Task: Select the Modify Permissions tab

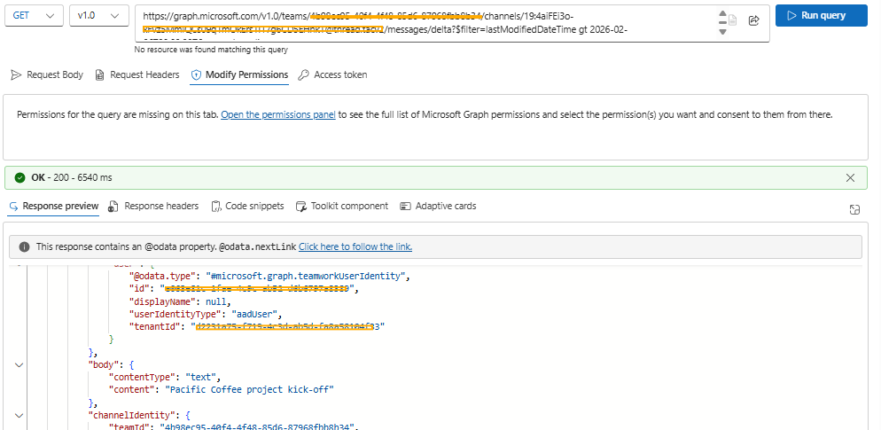Action: (239, 74)
